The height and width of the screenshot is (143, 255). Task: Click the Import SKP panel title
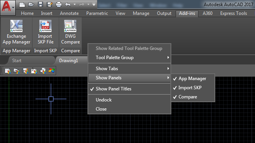click(45, 51)
